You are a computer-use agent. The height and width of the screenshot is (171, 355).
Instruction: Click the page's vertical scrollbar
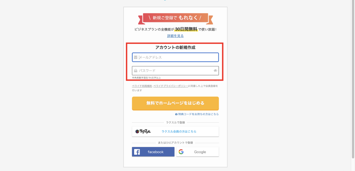353,79
